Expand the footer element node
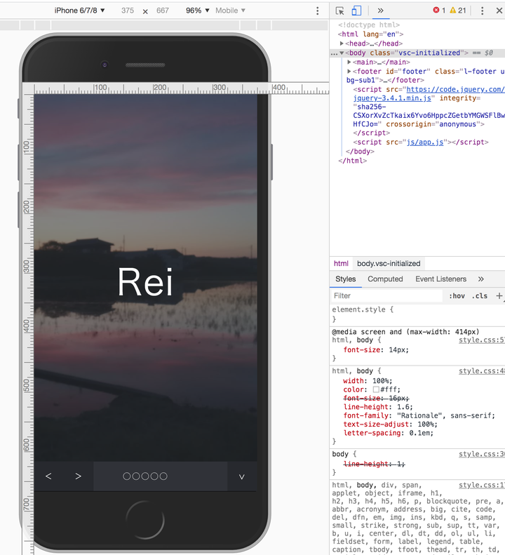505x555 pixels. click(x=349, y=71)
